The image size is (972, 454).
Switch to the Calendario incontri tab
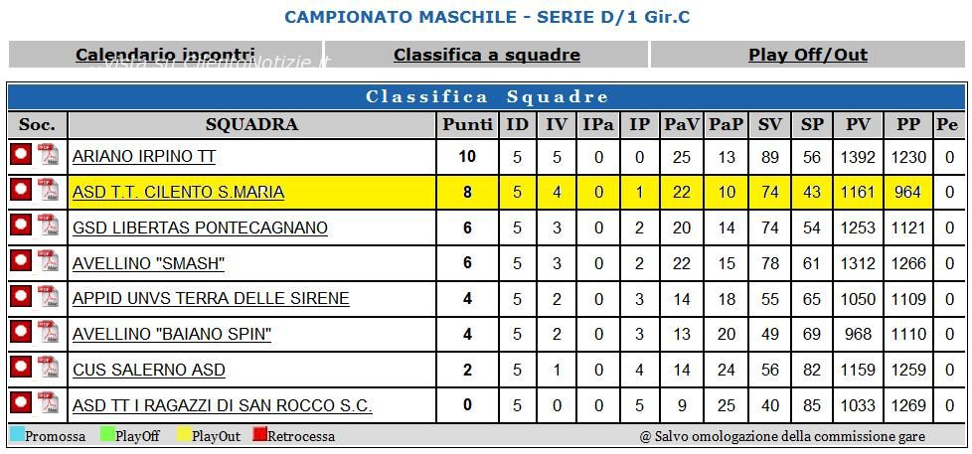pos(165,55)
